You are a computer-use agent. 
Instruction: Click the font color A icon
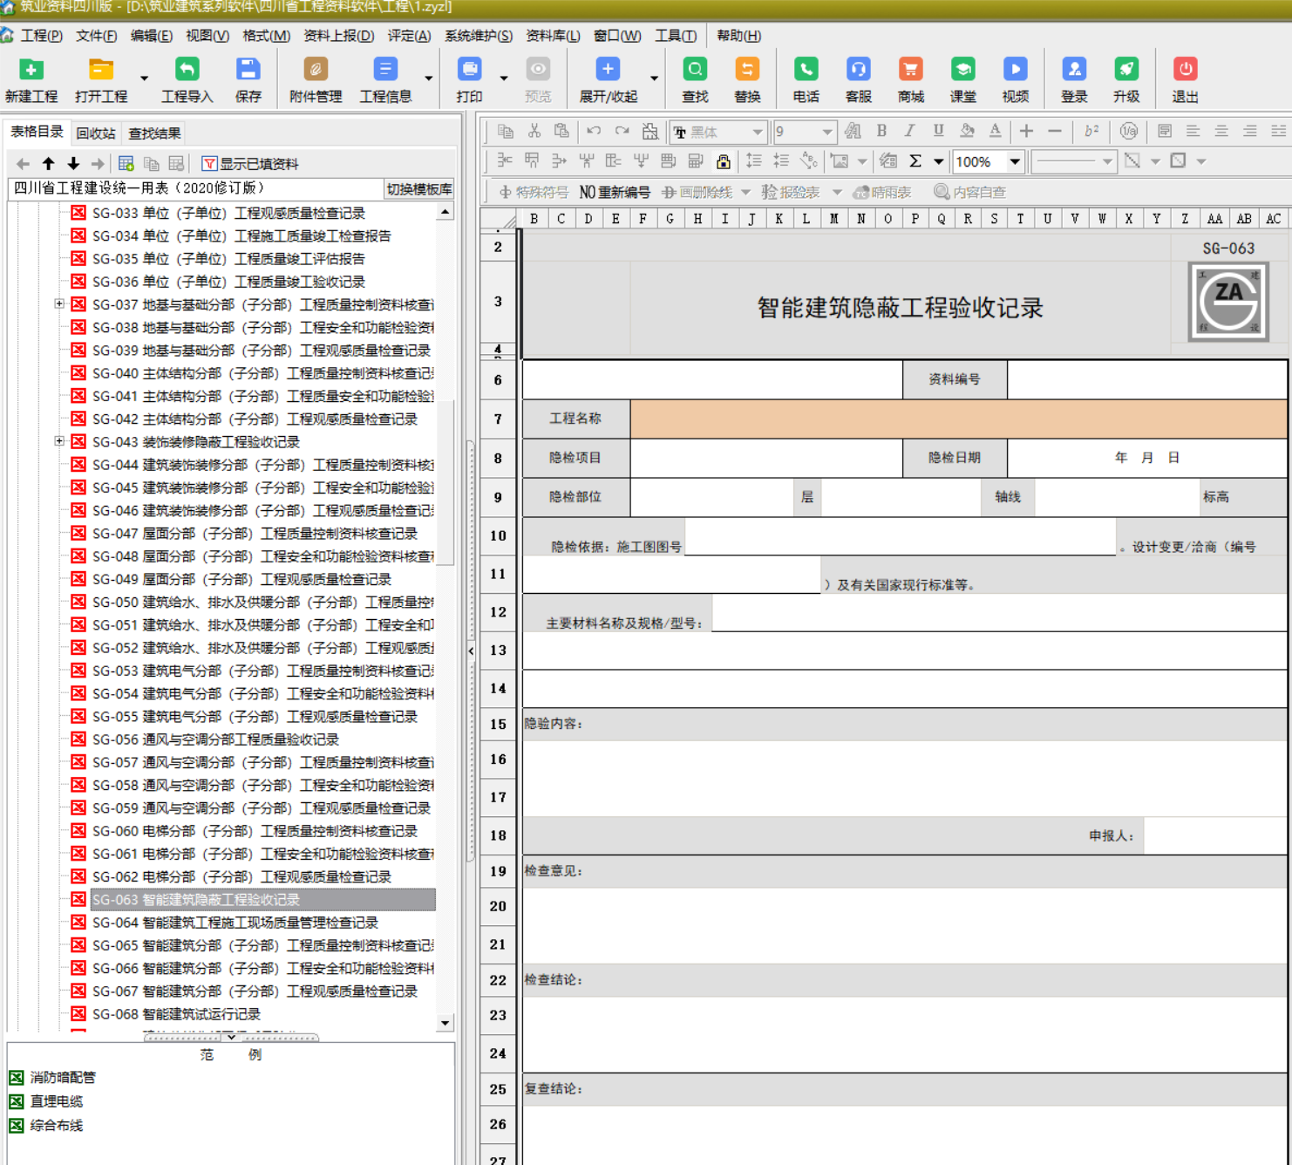pos(995,131)
